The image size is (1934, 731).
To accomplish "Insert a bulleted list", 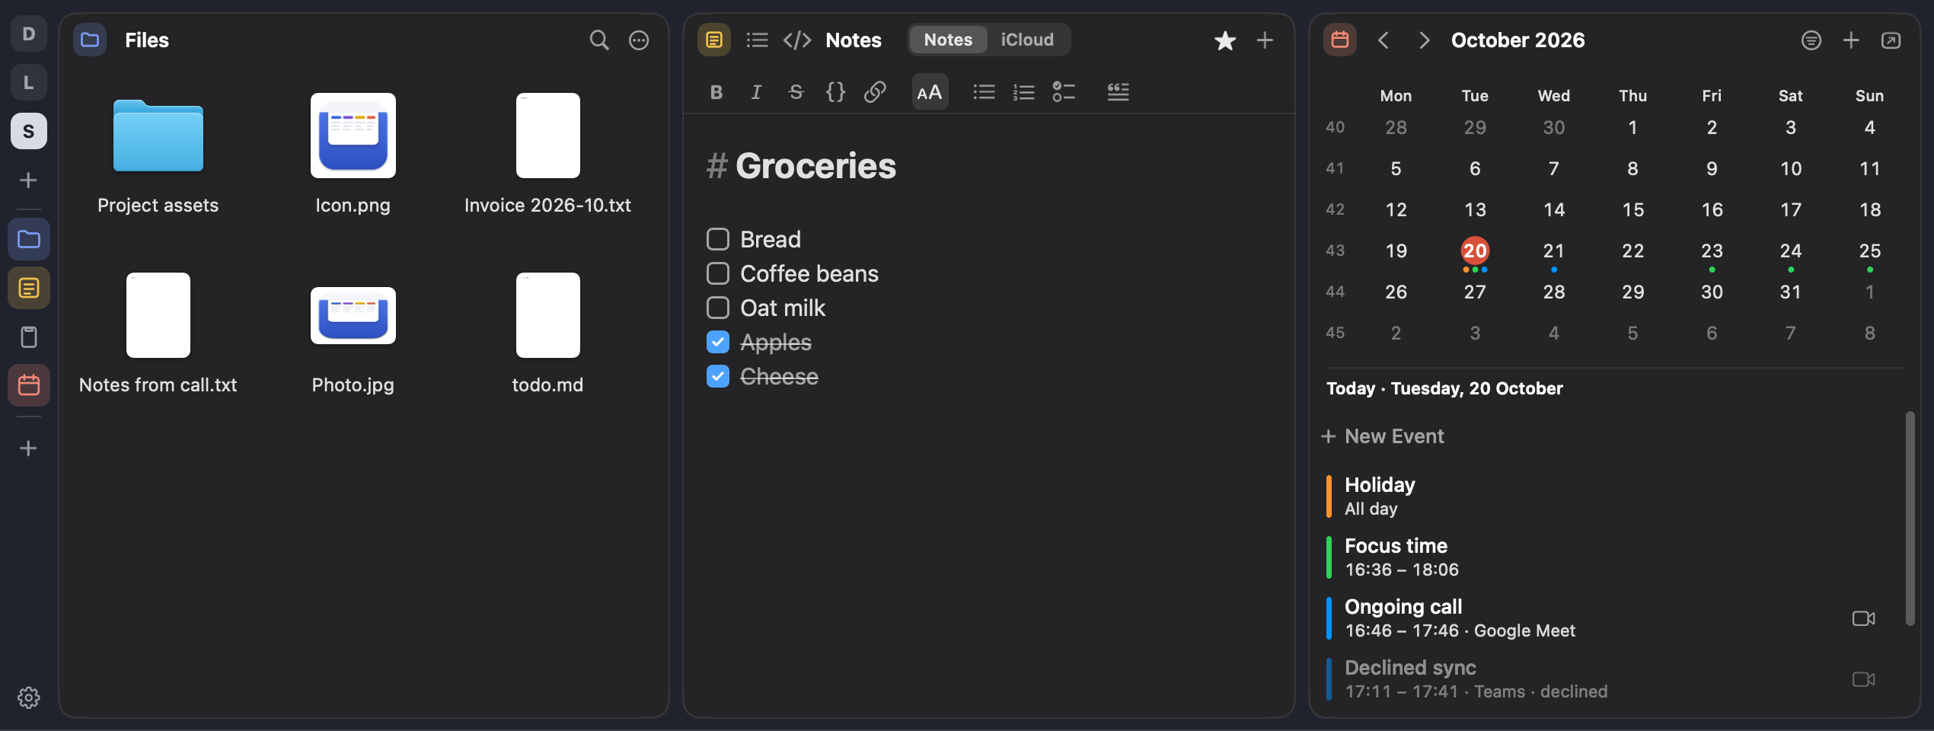I will [x=984, y=92].
